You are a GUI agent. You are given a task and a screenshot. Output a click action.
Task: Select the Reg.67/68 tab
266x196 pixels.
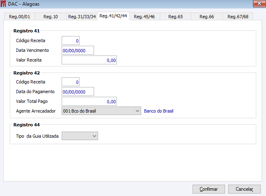pos(238,17)
